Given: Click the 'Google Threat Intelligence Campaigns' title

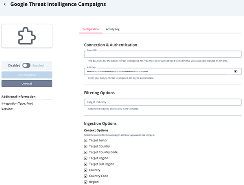Looking at the screenshot, I should click(58, 4).
